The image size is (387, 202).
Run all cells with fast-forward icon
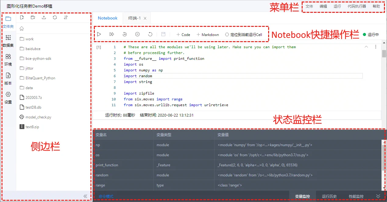112,34
